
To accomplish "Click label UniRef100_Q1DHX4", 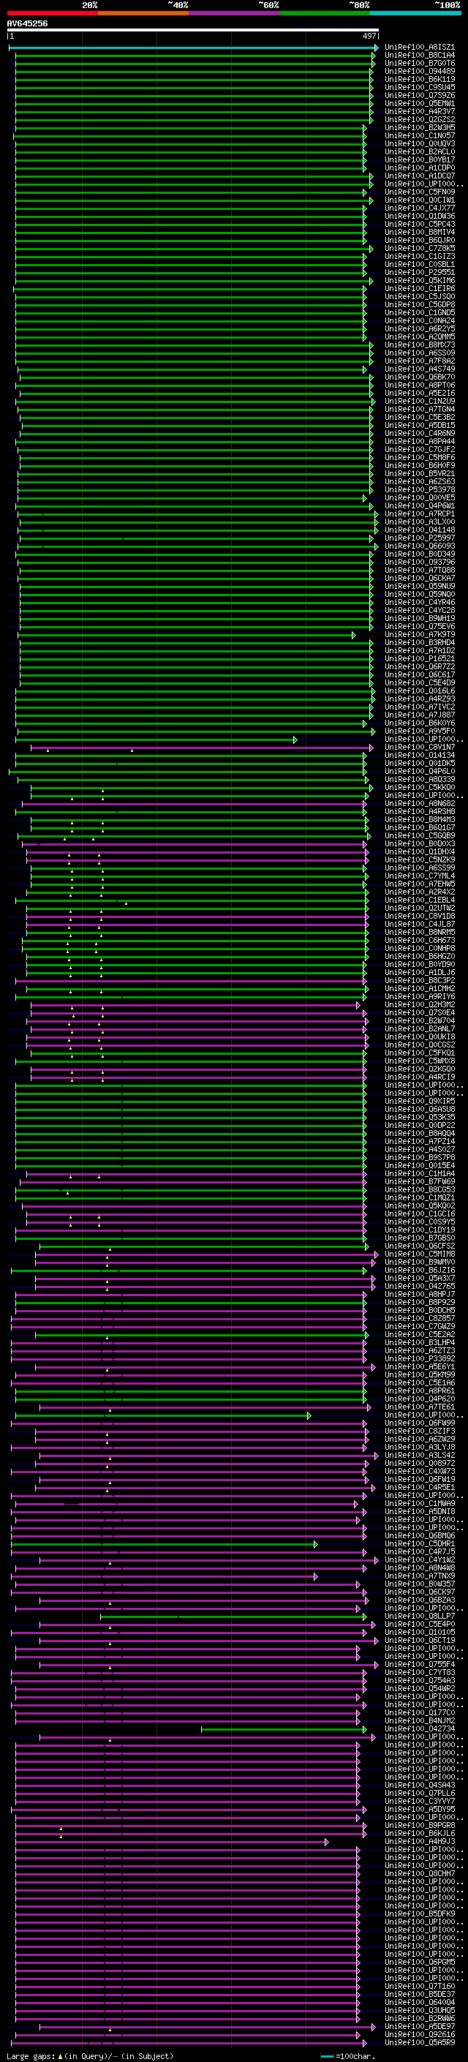I will click(419, 851).
